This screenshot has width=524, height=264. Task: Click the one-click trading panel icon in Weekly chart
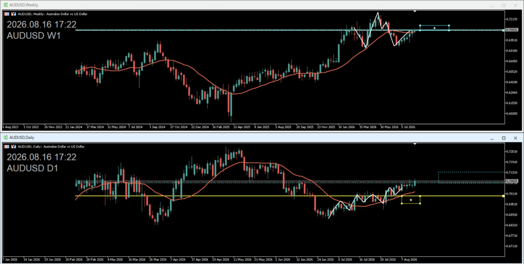[7, 14]
